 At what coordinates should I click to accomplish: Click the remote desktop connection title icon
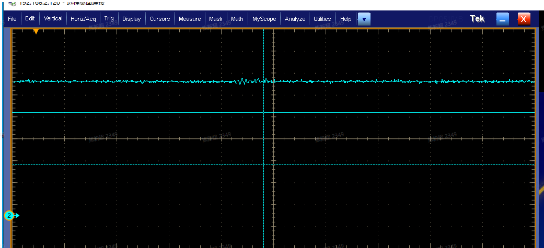click(12, 4)
